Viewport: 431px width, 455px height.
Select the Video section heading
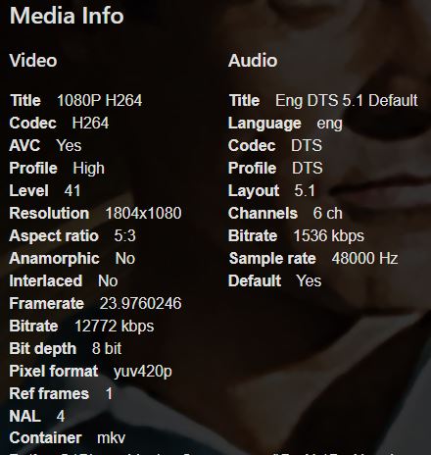pyautogui.click(x=33, y=61)
